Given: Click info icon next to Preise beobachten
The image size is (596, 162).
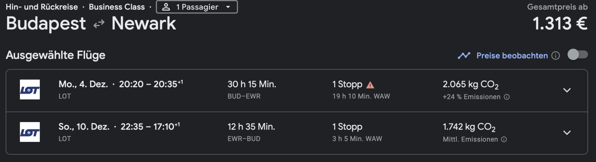Looking at the screenshot, I should pyautogui.click(x=556, y=55).
